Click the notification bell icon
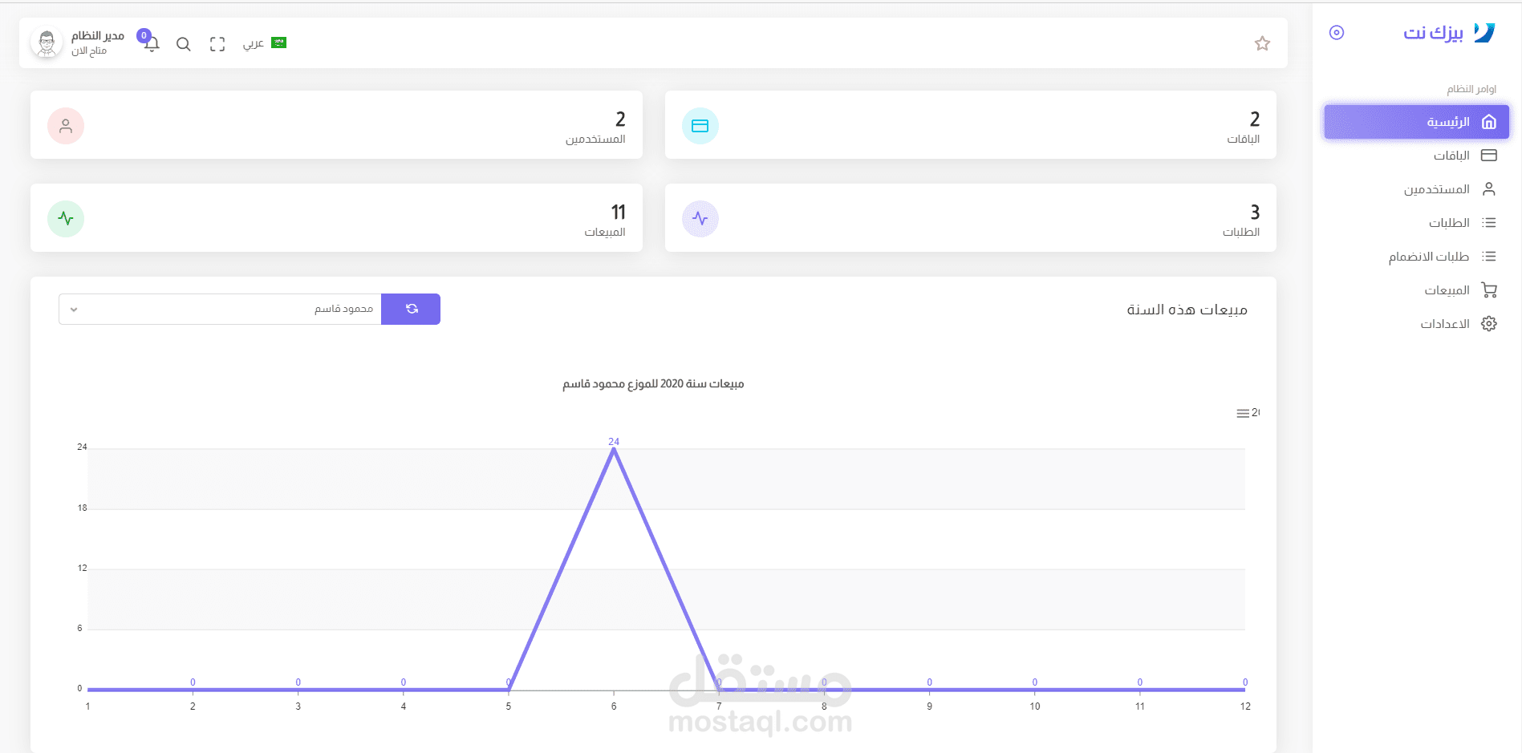 point(152,44)
